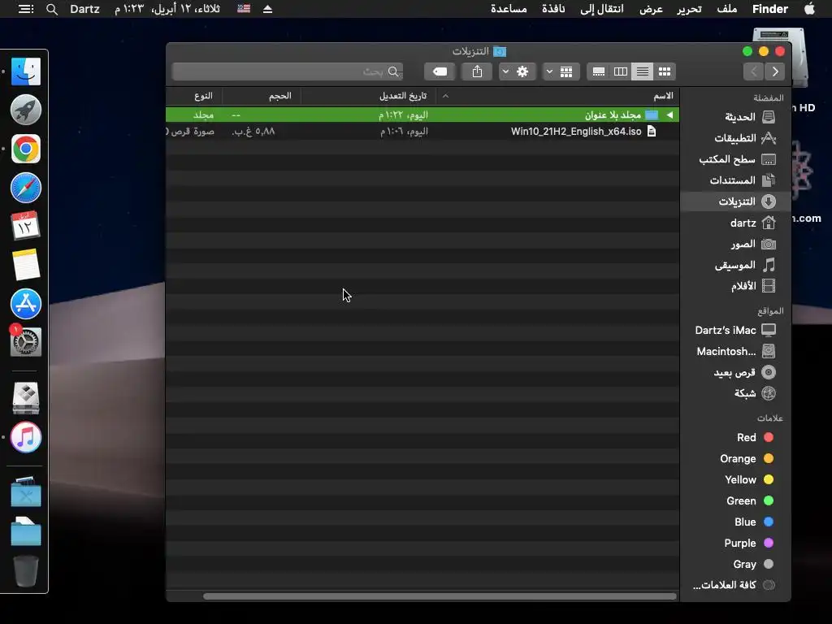Open the انتقال إلى (Go) menu
832x624 pixels.
pos(602,8)
